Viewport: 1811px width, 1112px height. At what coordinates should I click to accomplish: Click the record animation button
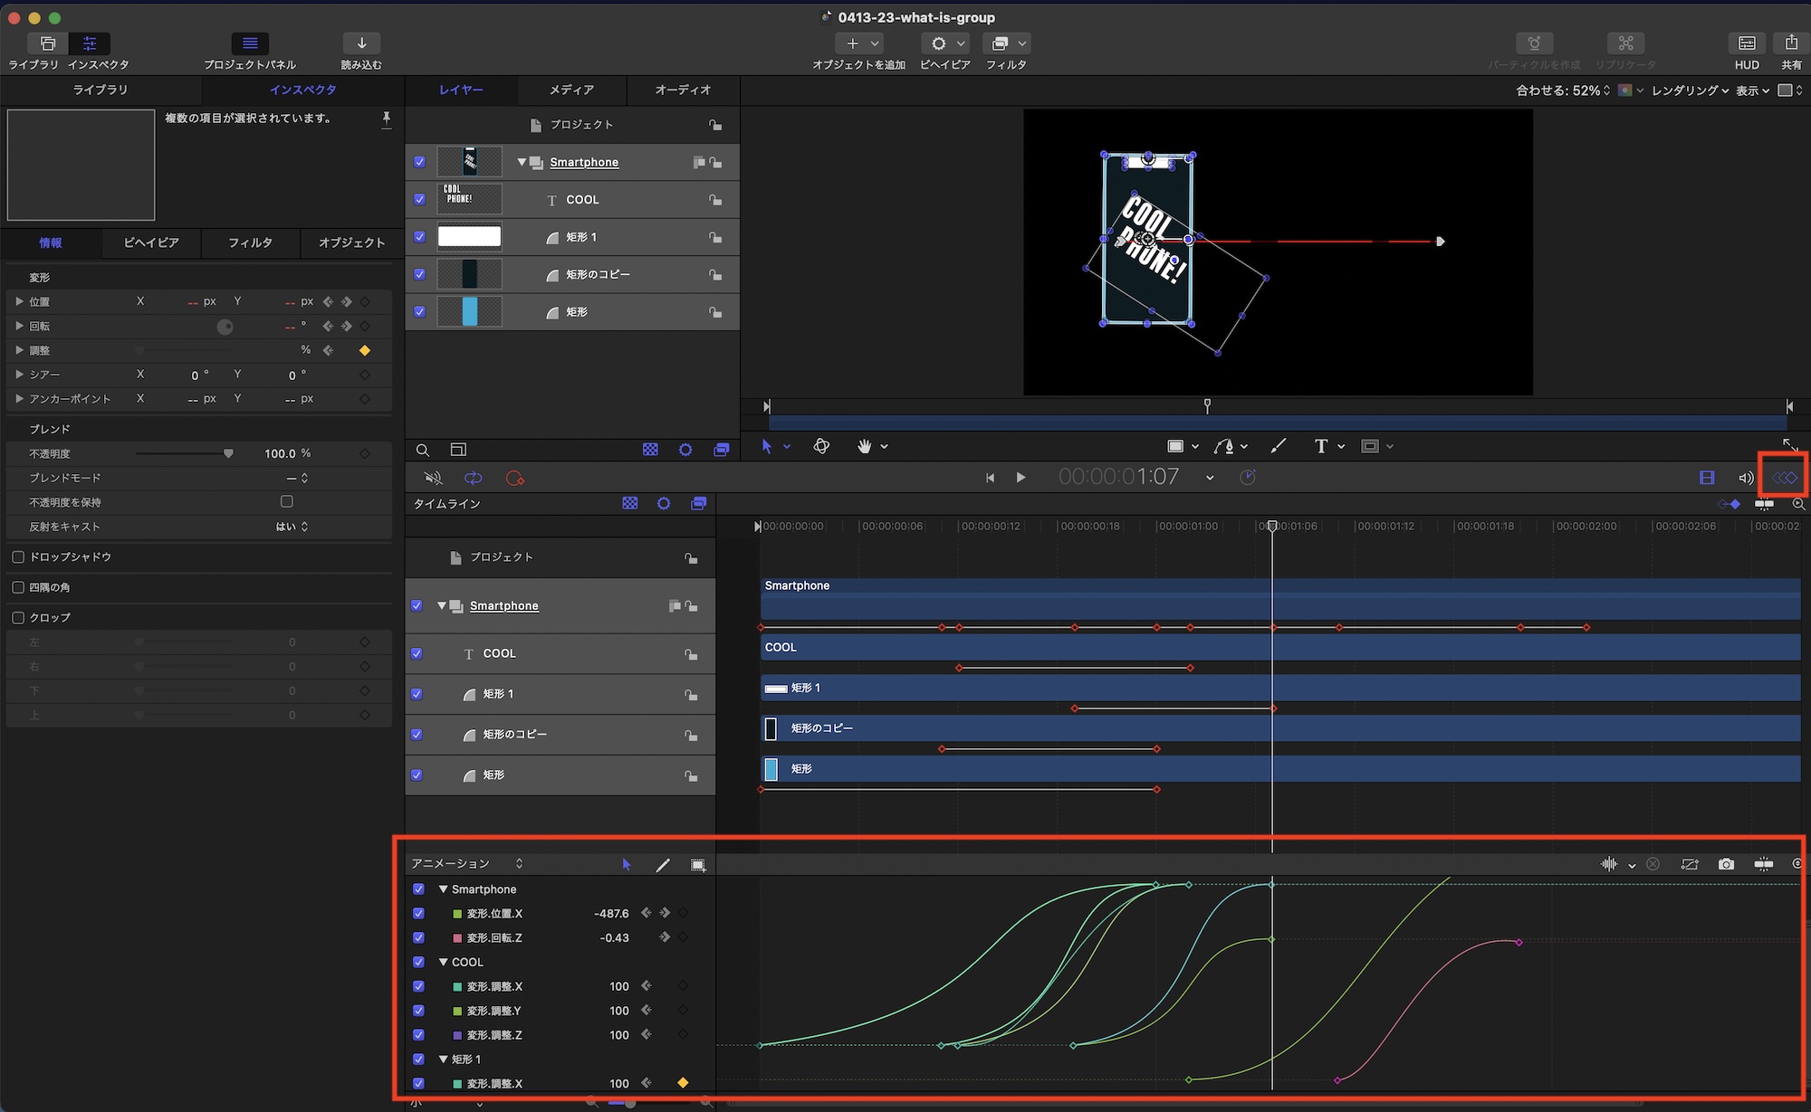tap(515, 478)
